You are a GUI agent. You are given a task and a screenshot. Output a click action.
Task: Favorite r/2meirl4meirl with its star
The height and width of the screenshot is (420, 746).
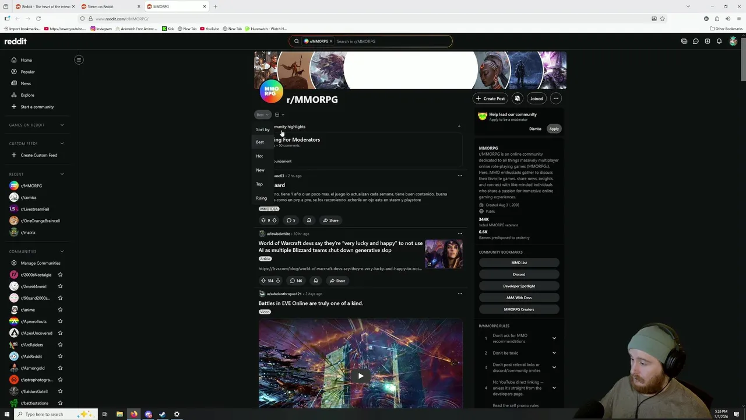(60, 286)
